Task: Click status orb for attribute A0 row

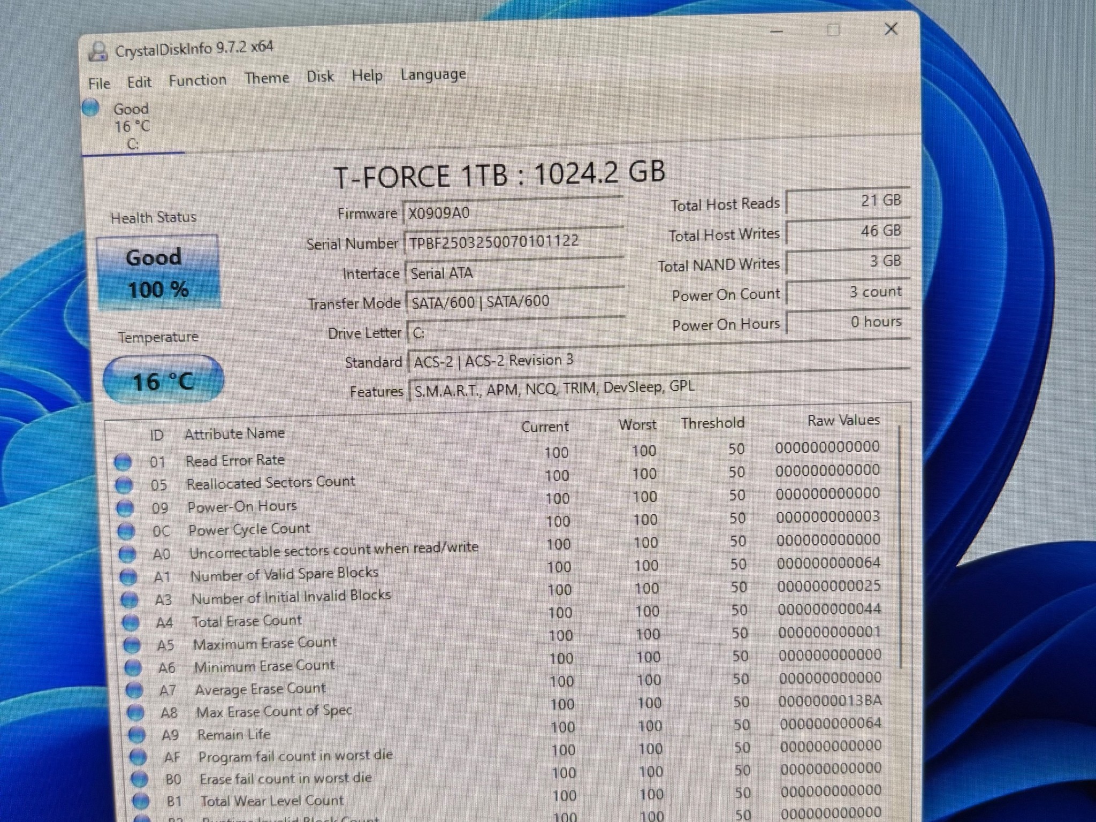Action: [x=127, y=554]
